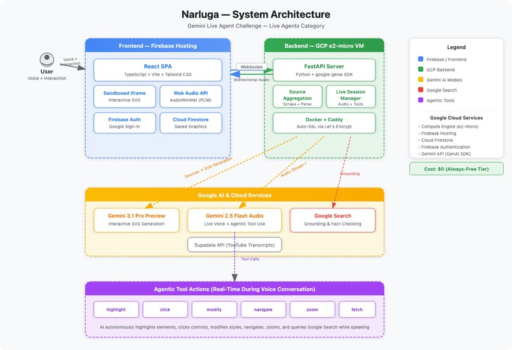Click the blue Firebase / Frontend legend swatch
The width and height of the screenshot is (512, 350).
[x=421, y=59]
